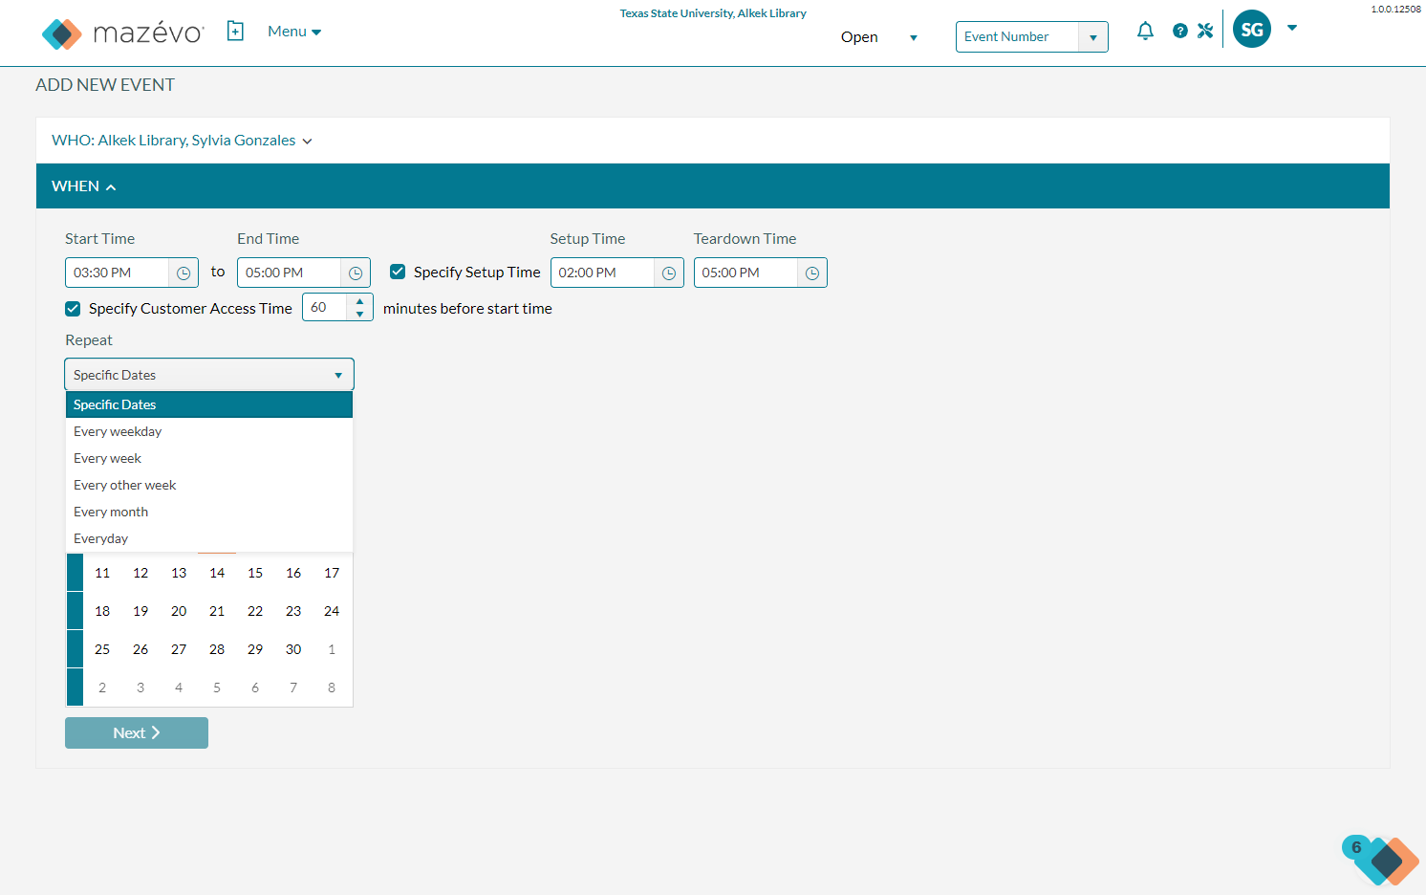Increase the access time minutes value
Viewport: 1426px width, 895px height.
[x=359, y=301]
